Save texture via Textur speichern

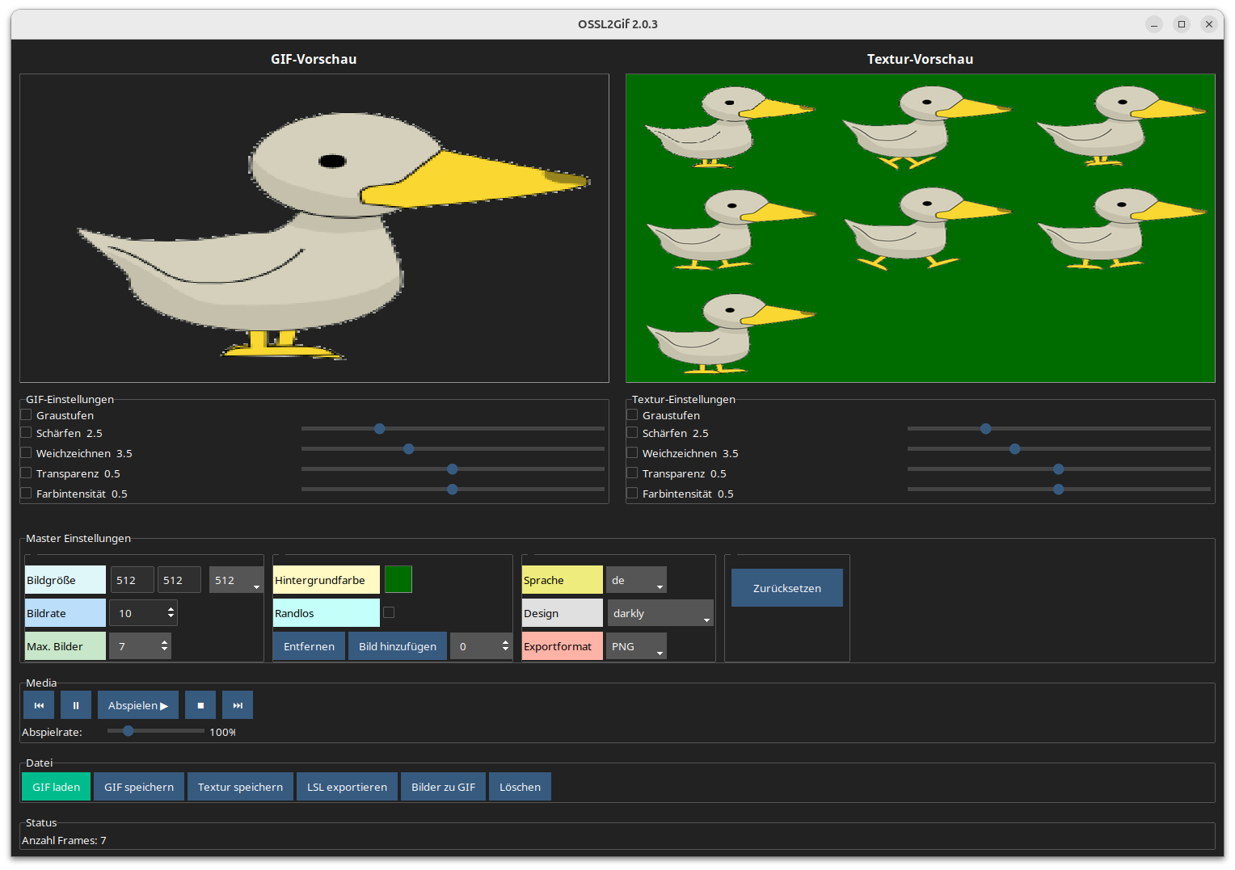(240, 787)
